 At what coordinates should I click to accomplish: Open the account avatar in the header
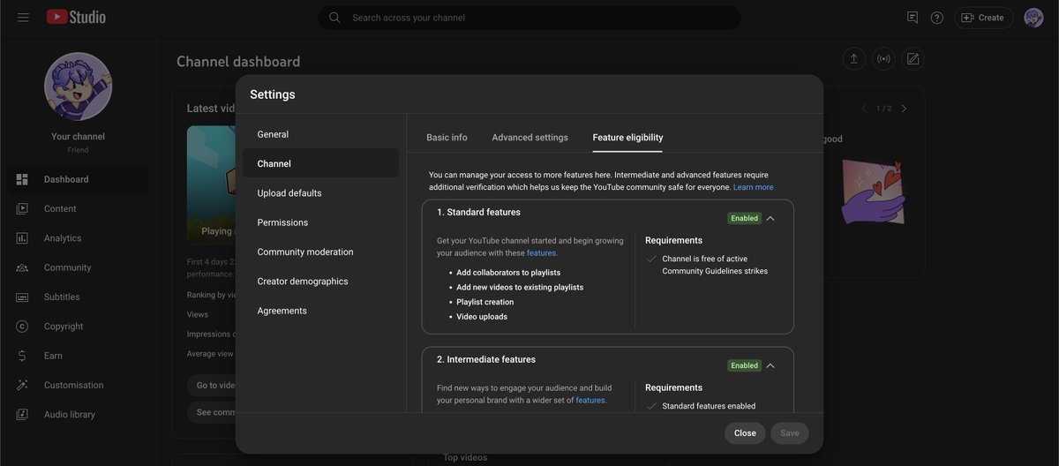[x=1033, y=18]
